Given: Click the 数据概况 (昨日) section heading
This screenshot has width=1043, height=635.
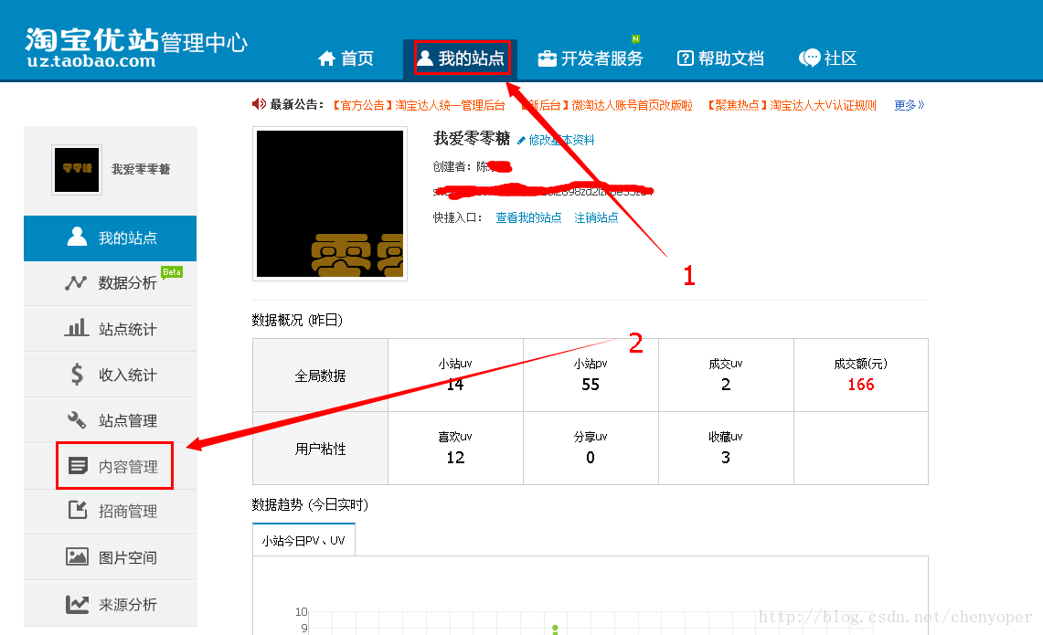Looking at the screenshot, I should (x=297, y=321).
